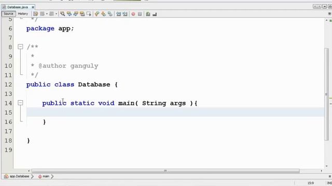Click the vertical scrollbar thumb

click(326, 94)
